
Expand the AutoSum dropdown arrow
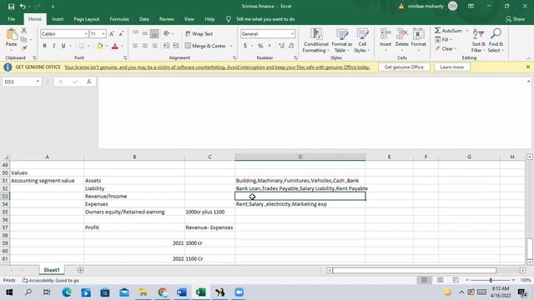point(467,31)
